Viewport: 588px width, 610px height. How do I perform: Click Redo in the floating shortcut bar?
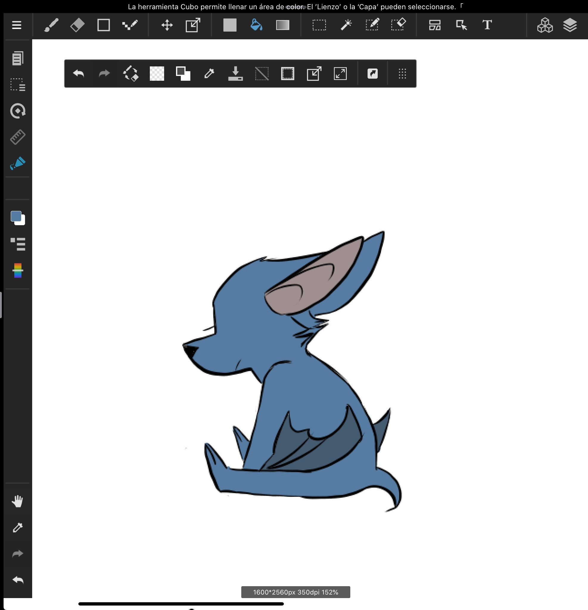[x=105, y=74]
